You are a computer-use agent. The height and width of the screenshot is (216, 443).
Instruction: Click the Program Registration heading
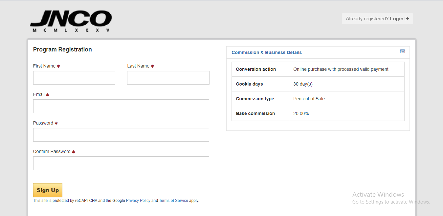(62, 49)
